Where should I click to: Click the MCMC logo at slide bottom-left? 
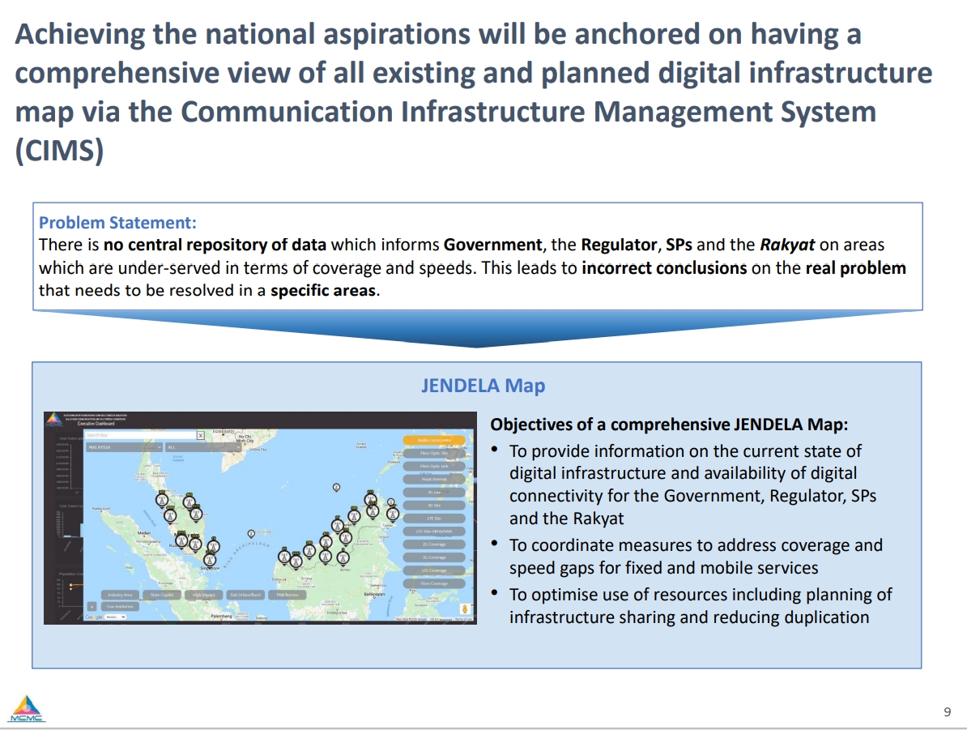[x=28, y=709]
